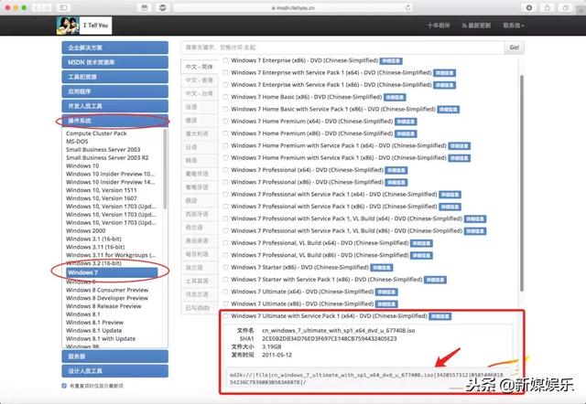Click the OS list scrollbar in the sidebar
This screenshot has height=404, width=586.
pos(165,168)
